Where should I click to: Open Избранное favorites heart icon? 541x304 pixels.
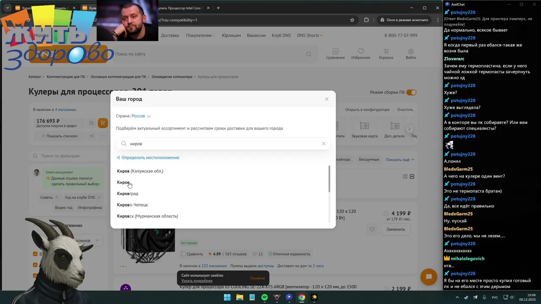(x=361, y=54)
